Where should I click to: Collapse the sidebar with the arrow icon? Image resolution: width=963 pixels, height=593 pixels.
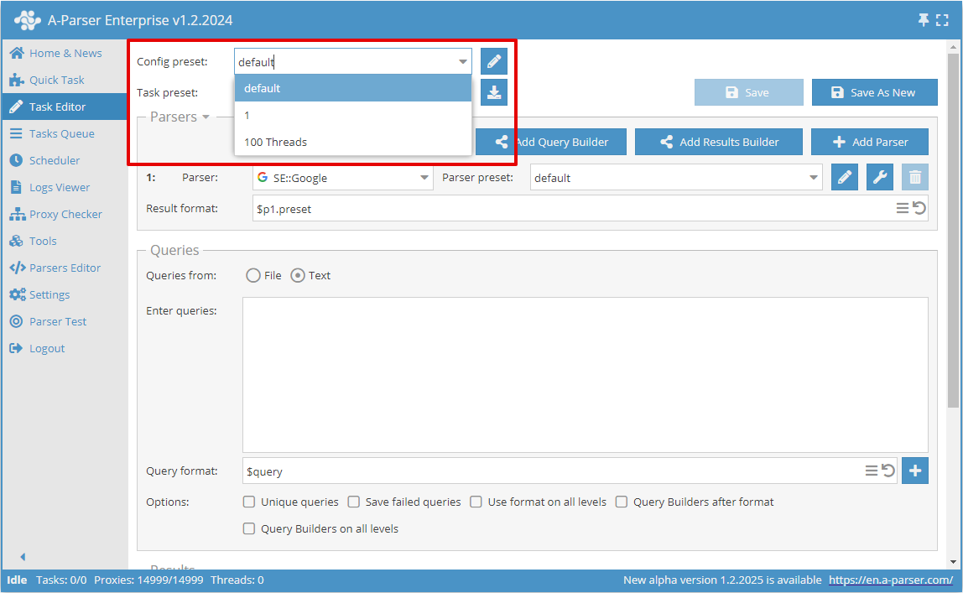pos(22,556)
